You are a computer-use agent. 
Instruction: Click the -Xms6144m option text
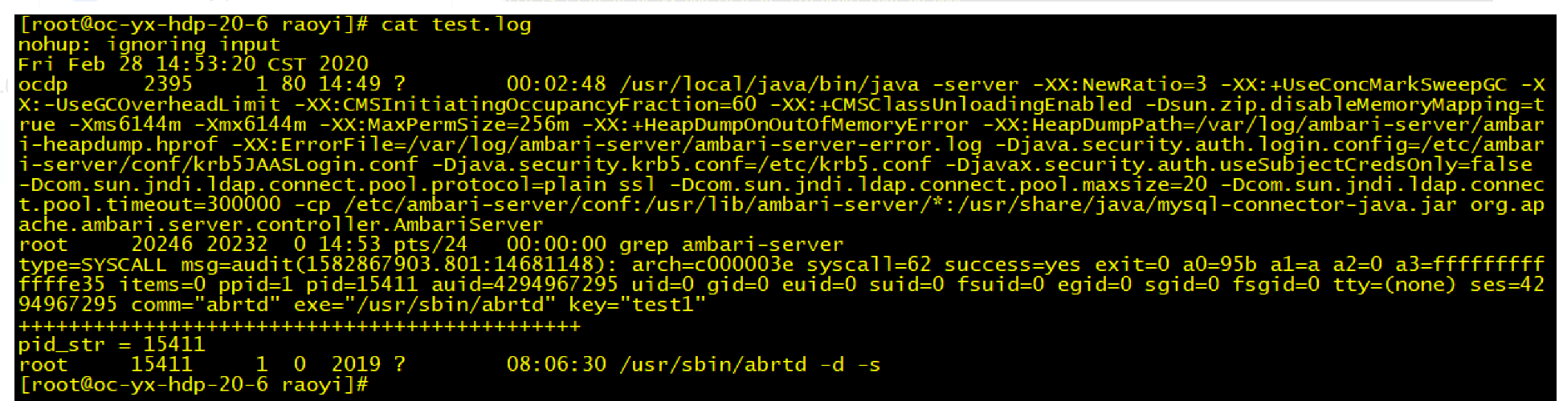click(x=124, y=124)
